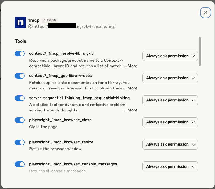Toggle off context7_1mcp_get-library-docs tool
This screenshot has width=215, height=189.
point(20,76)
